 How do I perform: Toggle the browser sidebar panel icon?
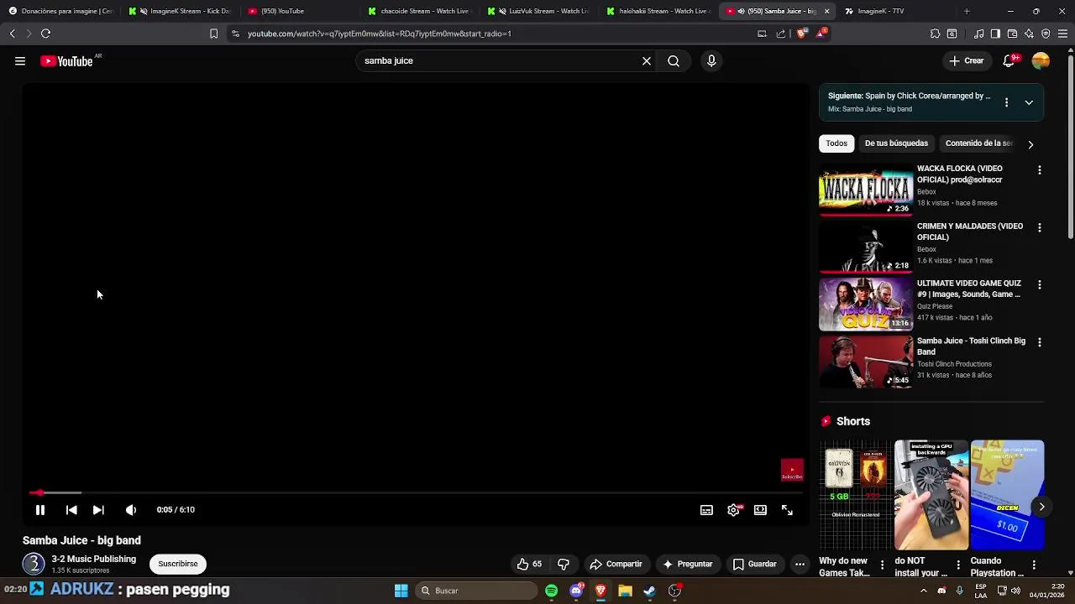coord(995,34)
